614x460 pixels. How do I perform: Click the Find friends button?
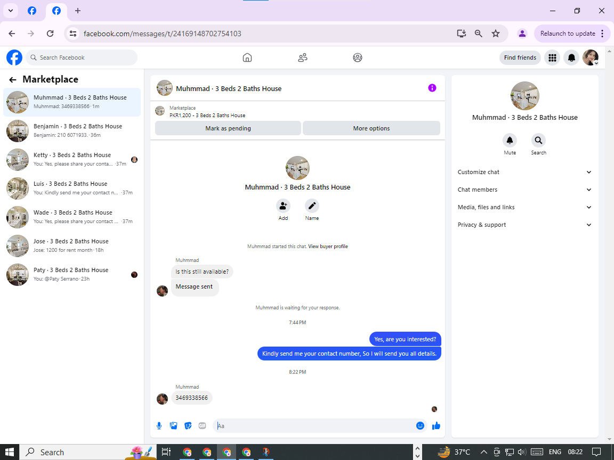pos(520,57)
